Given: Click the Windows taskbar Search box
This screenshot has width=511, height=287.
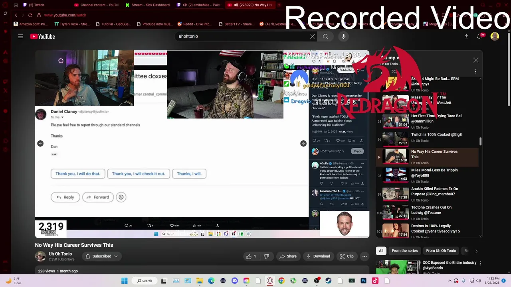Looking at the screenshot, I should (145, 281).
